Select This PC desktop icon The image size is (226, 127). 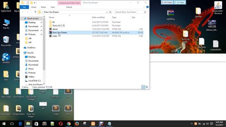coord(6,24)
